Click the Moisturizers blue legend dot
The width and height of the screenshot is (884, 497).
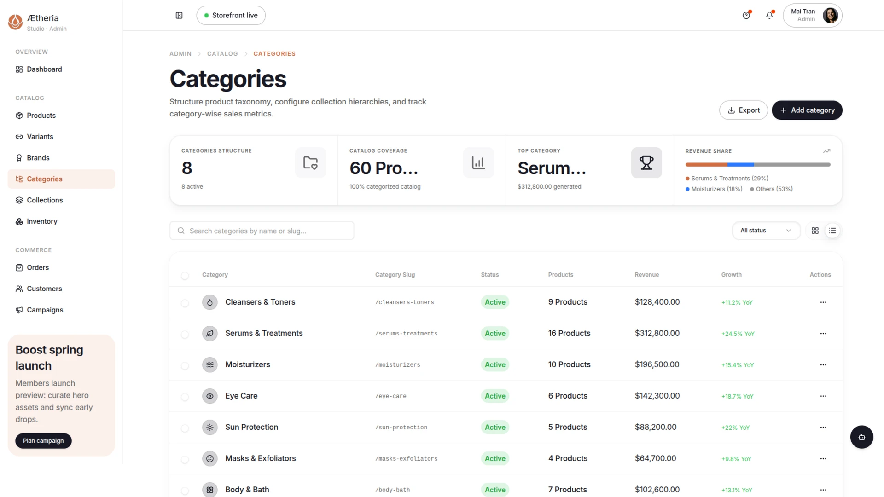click(x=687, y=189)
